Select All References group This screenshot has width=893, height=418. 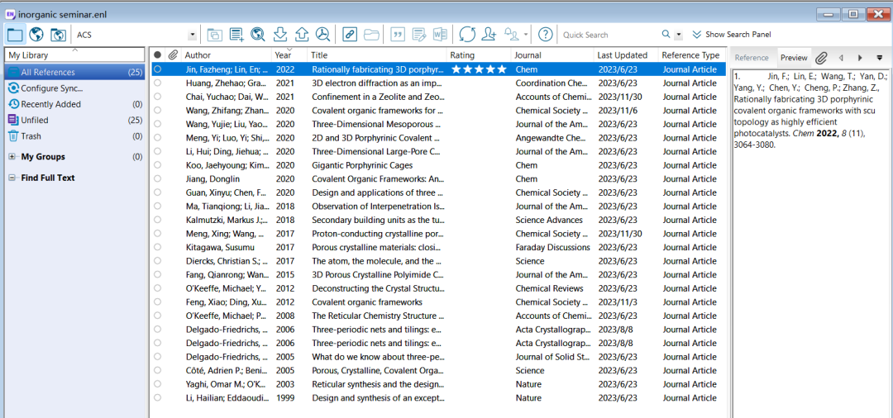pyautogui.click(x=74, y=72)
